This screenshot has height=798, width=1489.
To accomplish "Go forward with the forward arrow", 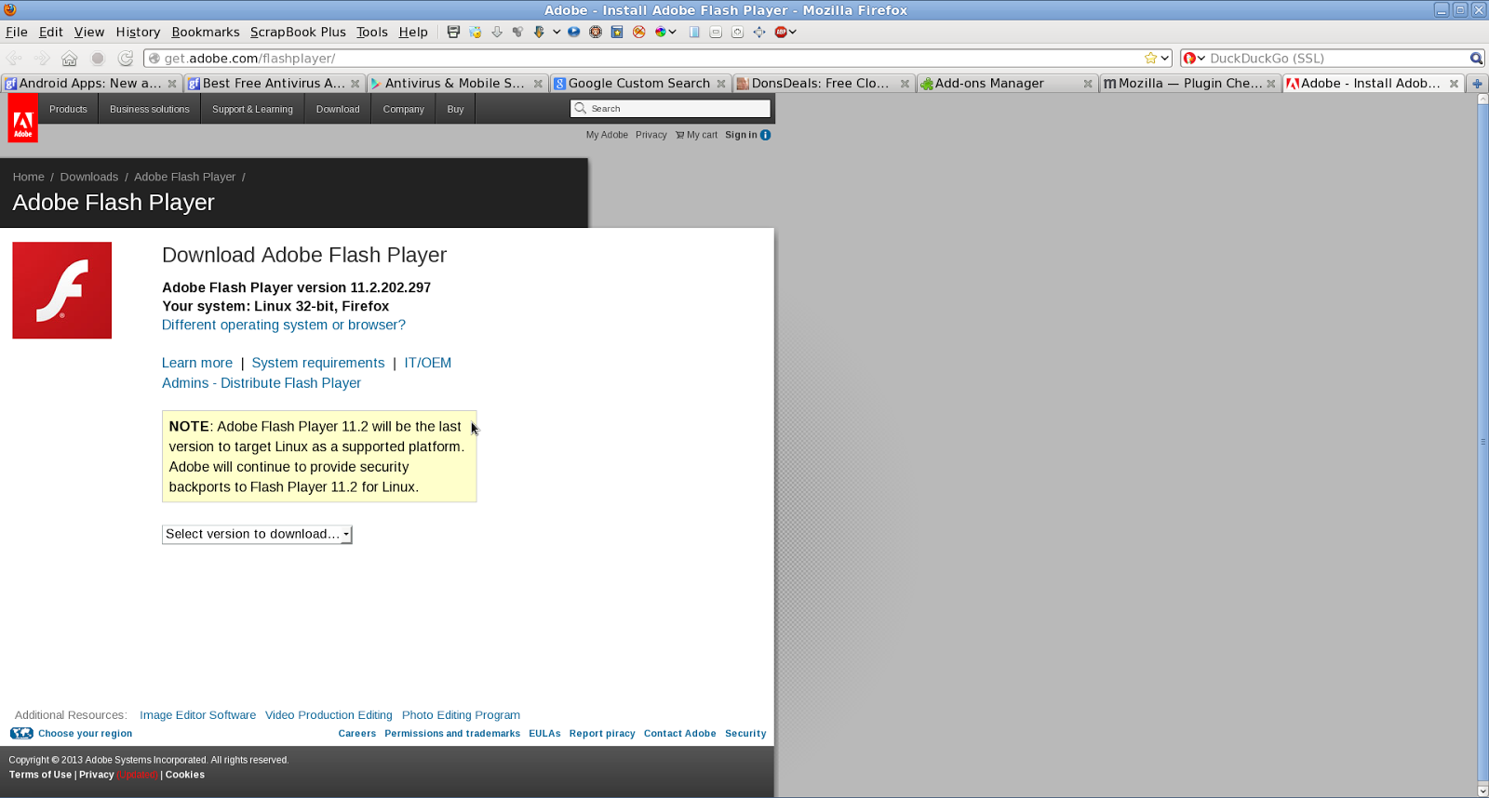I will click(42, 58).
